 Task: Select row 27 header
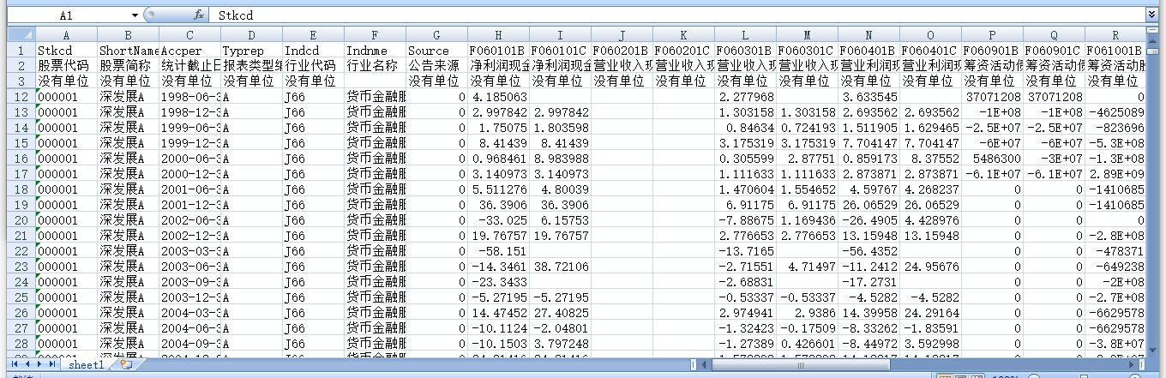point(22,328)
